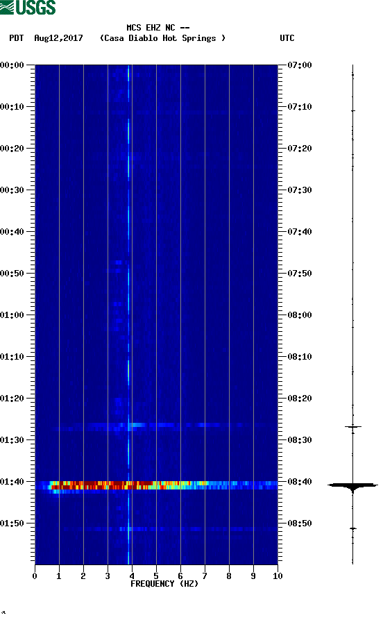The image size is (383, 620).
Task: Click UTC time label '07:20'
Action: point(300,149)
